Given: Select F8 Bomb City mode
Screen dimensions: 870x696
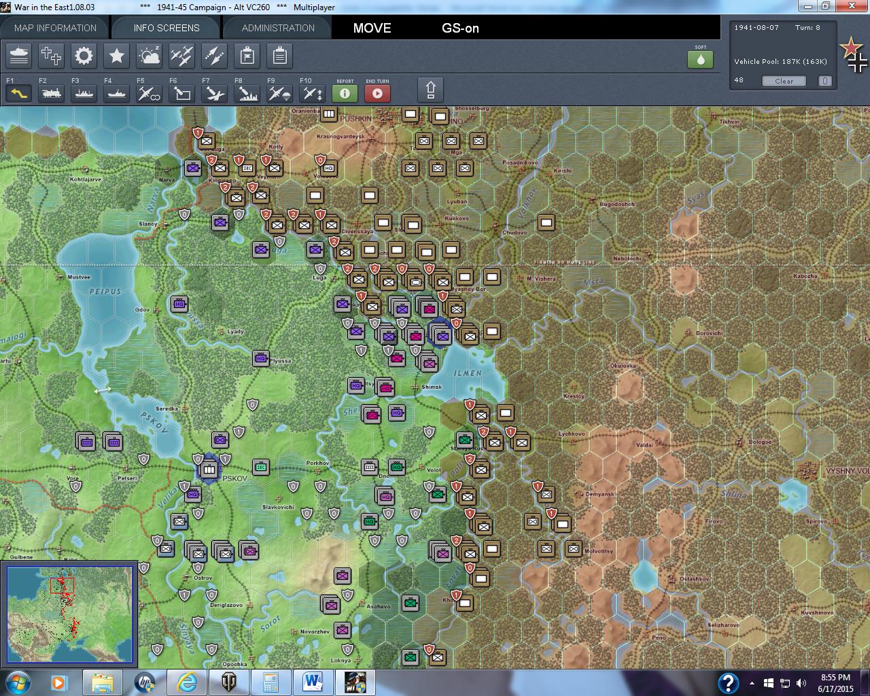Looking at the screenshot, I should click(x=247, y=92).
